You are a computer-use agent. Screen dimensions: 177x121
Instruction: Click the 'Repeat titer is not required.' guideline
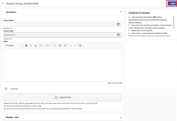tap(142, 31)
